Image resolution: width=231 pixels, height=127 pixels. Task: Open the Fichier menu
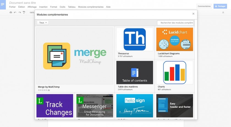coord(12,7)
